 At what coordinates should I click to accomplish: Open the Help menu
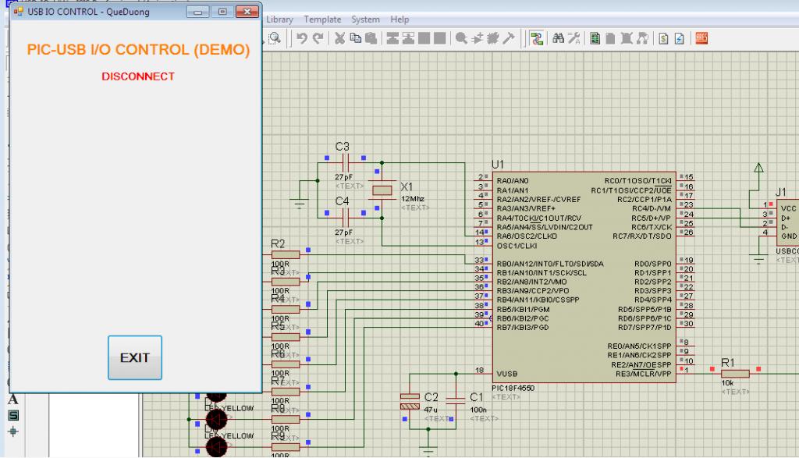(399, 20)
